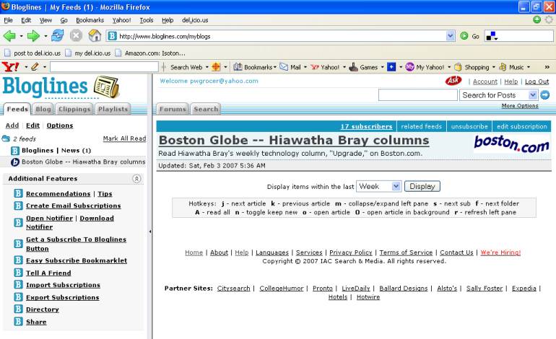
Task: Click the Yahoo toolbar Mail envelope icon
Action: coord(284,67)
